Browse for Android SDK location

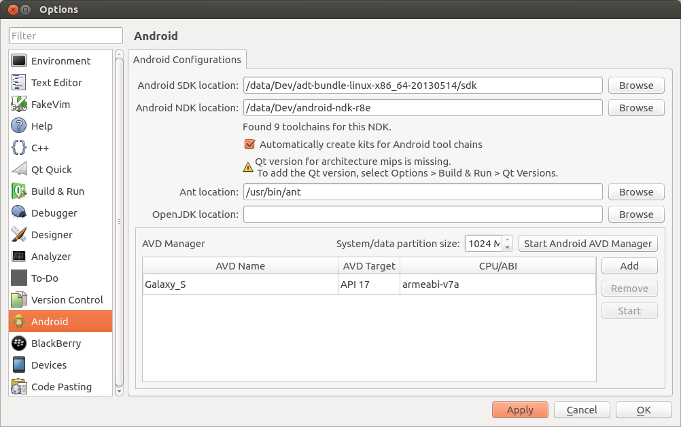pos(635,86)
